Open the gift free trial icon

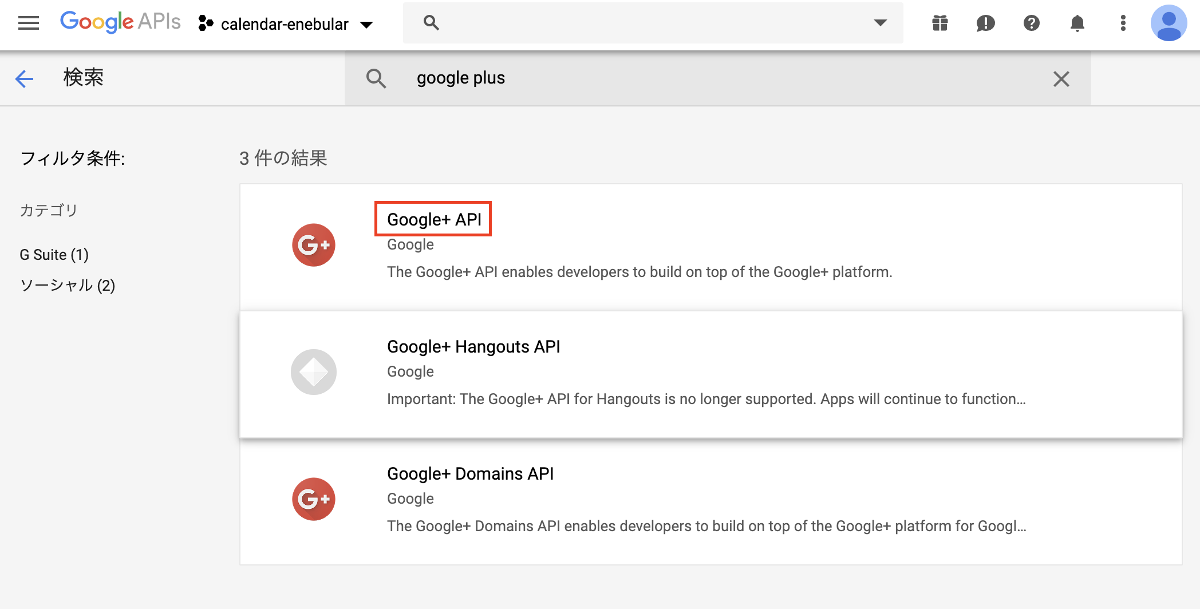coord(940,23)
